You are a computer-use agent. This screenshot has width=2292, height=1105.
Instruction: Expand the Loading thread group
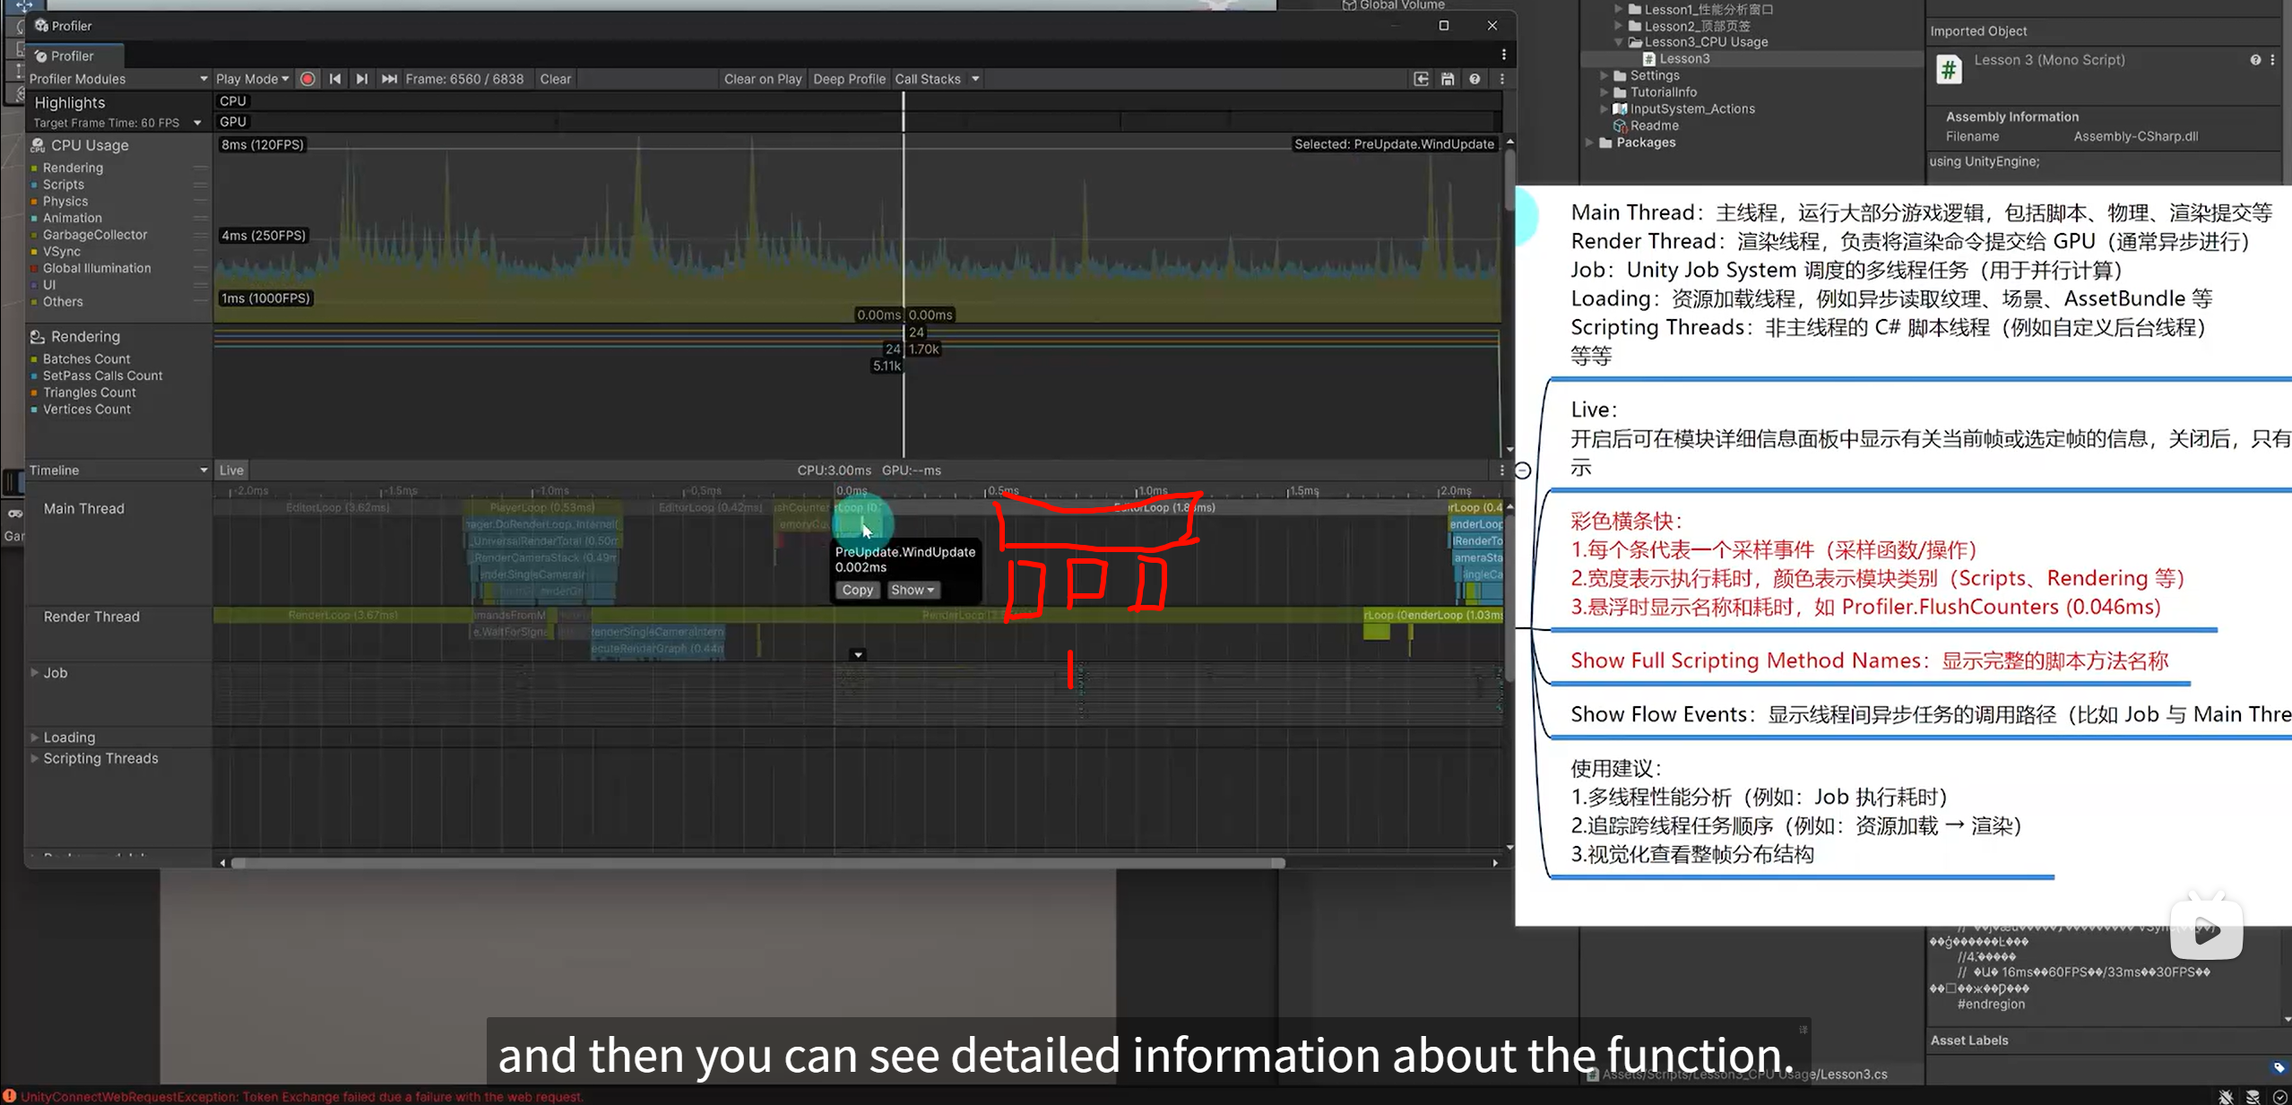35,737
